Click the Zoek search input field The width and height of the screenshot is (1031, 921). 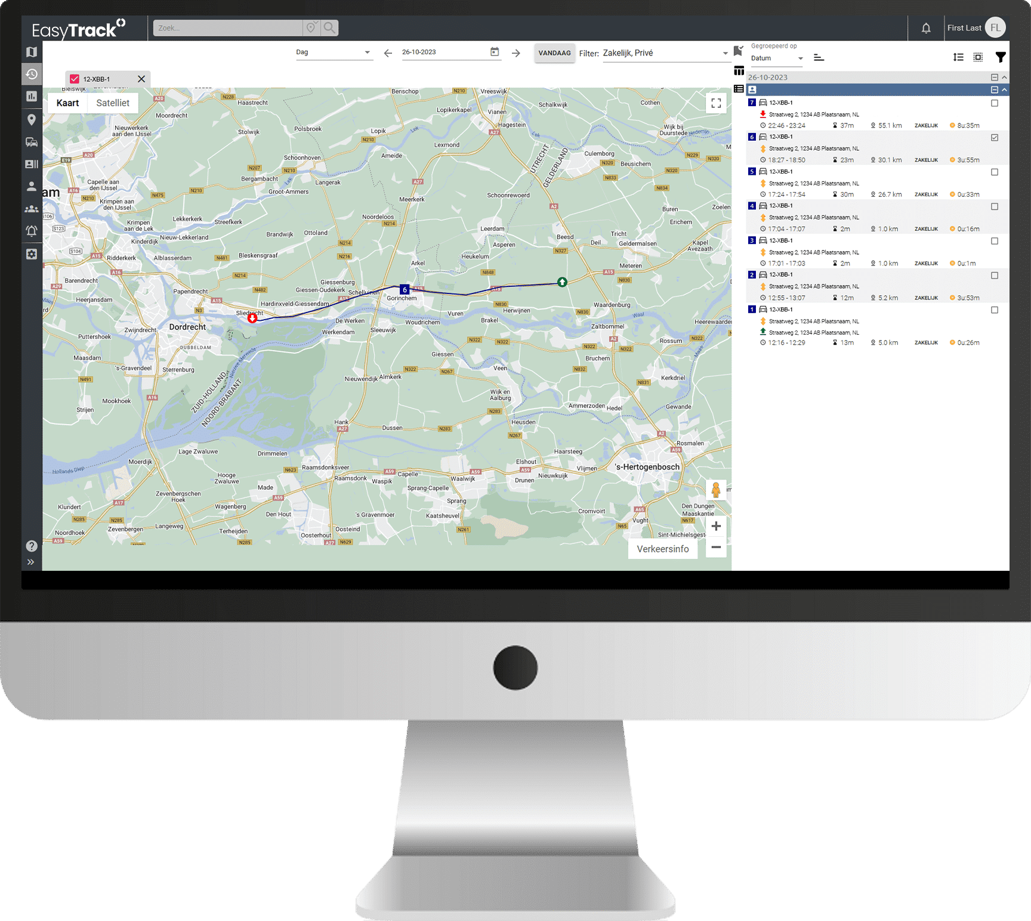pyautogui.click(x=228, y=28)
